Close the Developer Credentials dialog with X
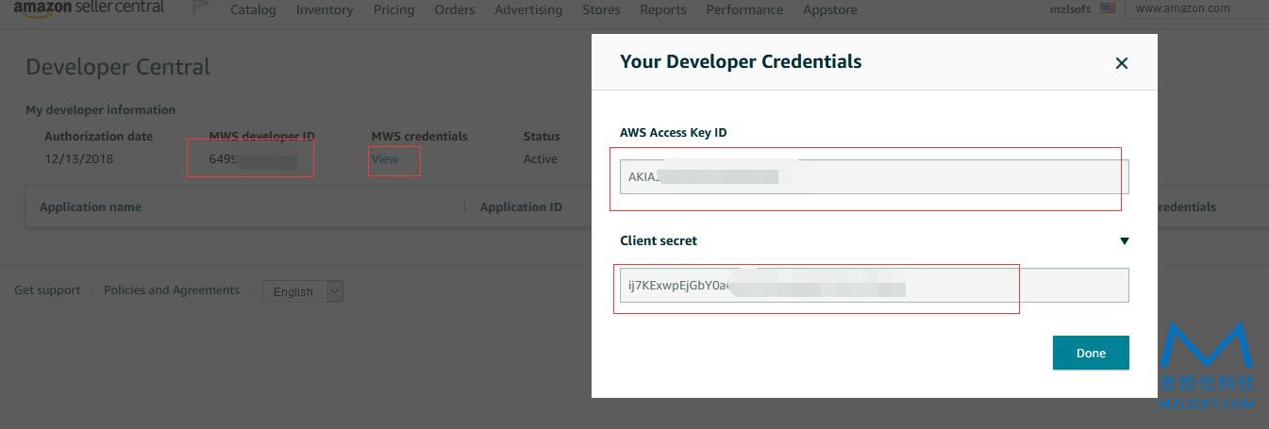The height and width of the screenshot is (429, 1269). pos(1121,63)
